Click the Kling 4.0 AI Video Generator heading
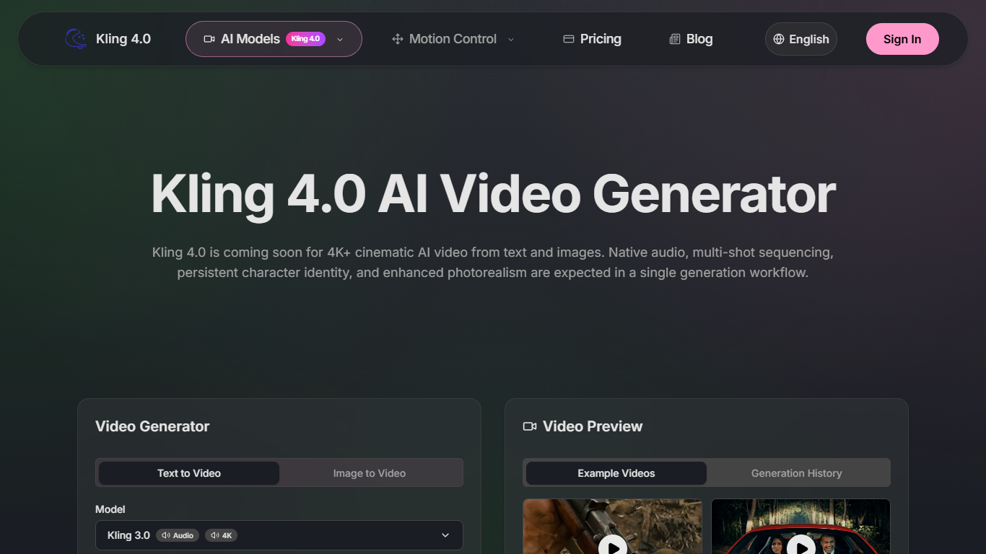This screenshot has height=554, width=986. [x=493, y=193]
